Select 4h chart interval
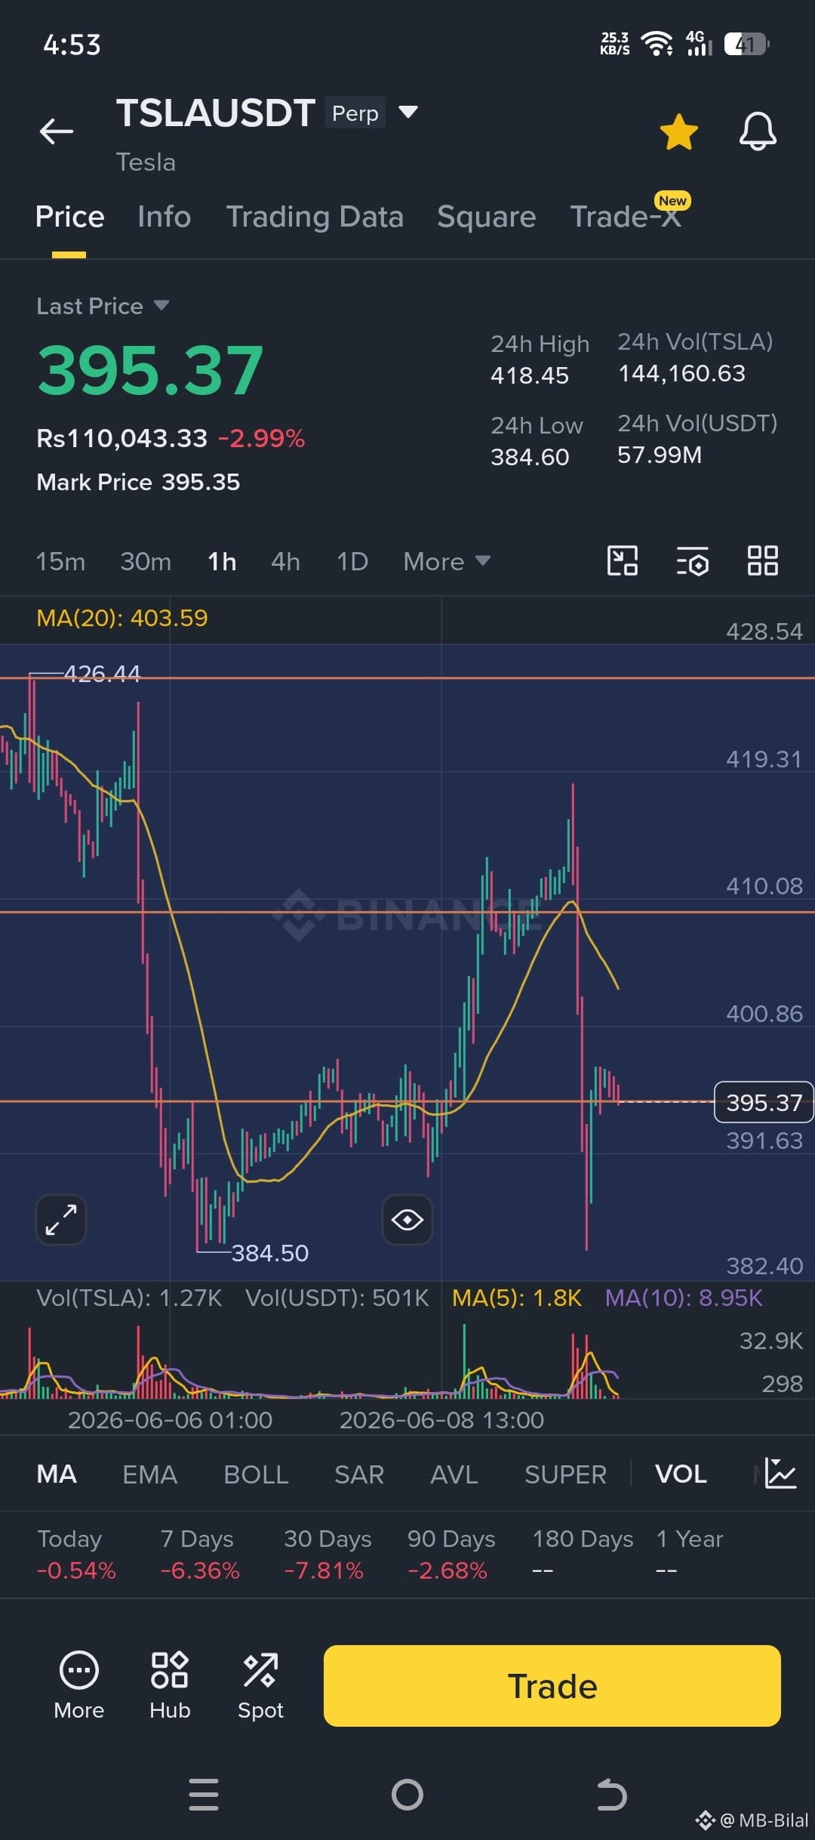The height and width of the screenshot is (1840, 815). (x=285, y=561)
